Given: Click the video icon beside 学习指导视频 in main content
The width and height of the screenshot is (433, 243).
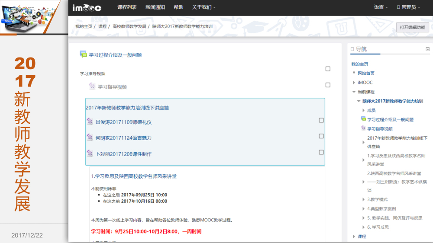Looking at the screenshot, I should [x=92, y=86].
